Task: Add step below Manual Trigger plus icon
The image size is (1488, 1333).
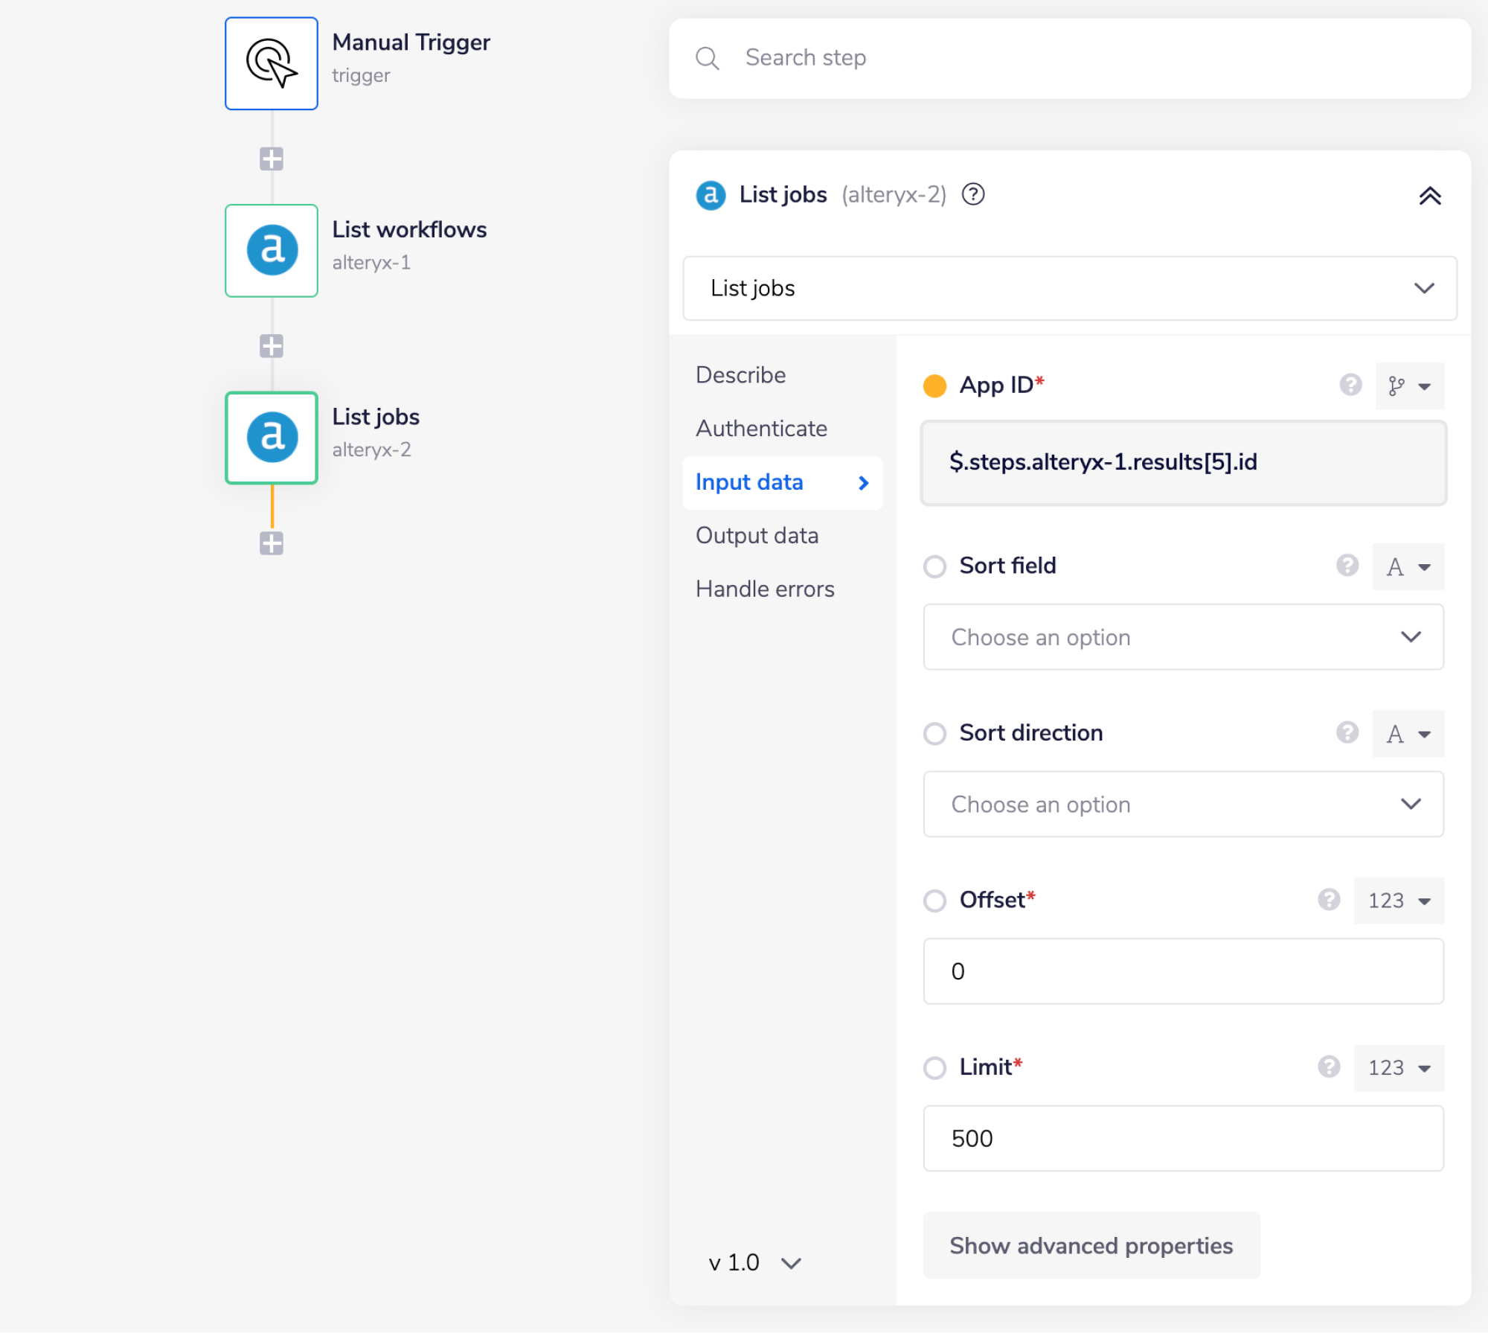Action: tap(272, 159)
